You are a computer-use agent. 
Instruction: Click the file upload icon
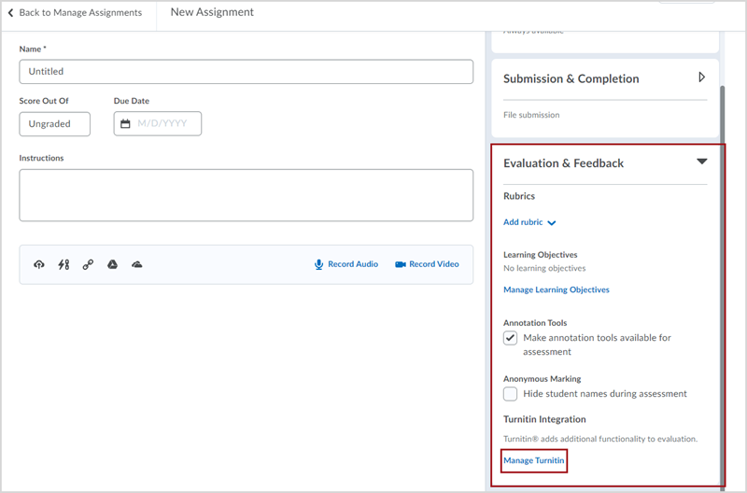pyautogui.click(x=39, y=264)
